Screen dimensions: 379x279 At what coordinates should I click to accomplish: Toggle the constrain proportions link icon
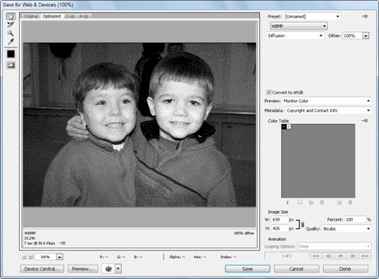point(302,224)
